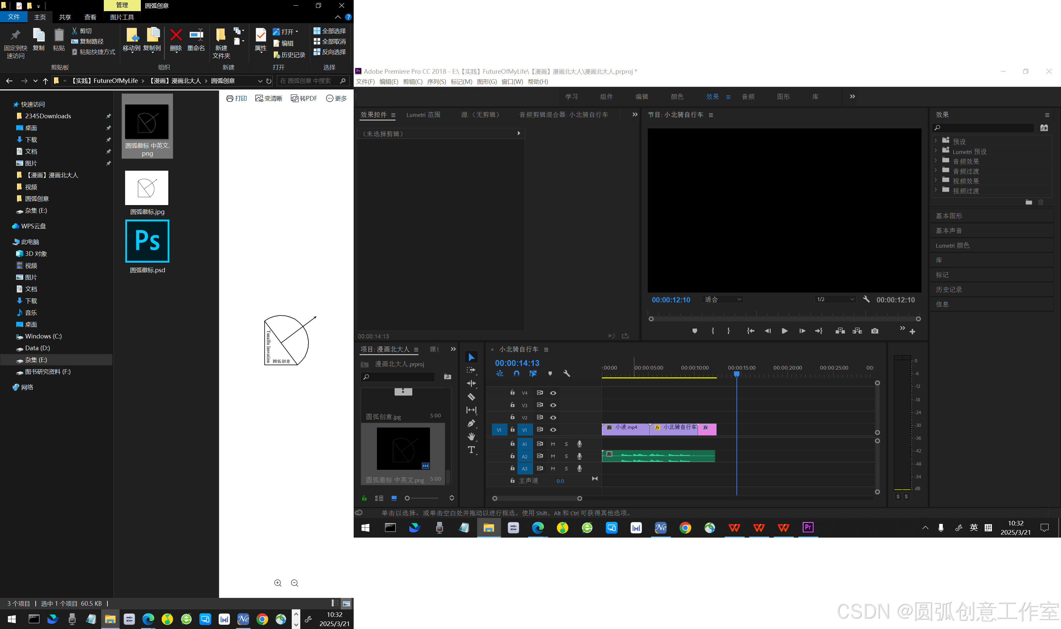This screenshot has height=629, width=1061.
Task: Mute audio track A1
Action: pyautogui.click(x=553, y=444)
